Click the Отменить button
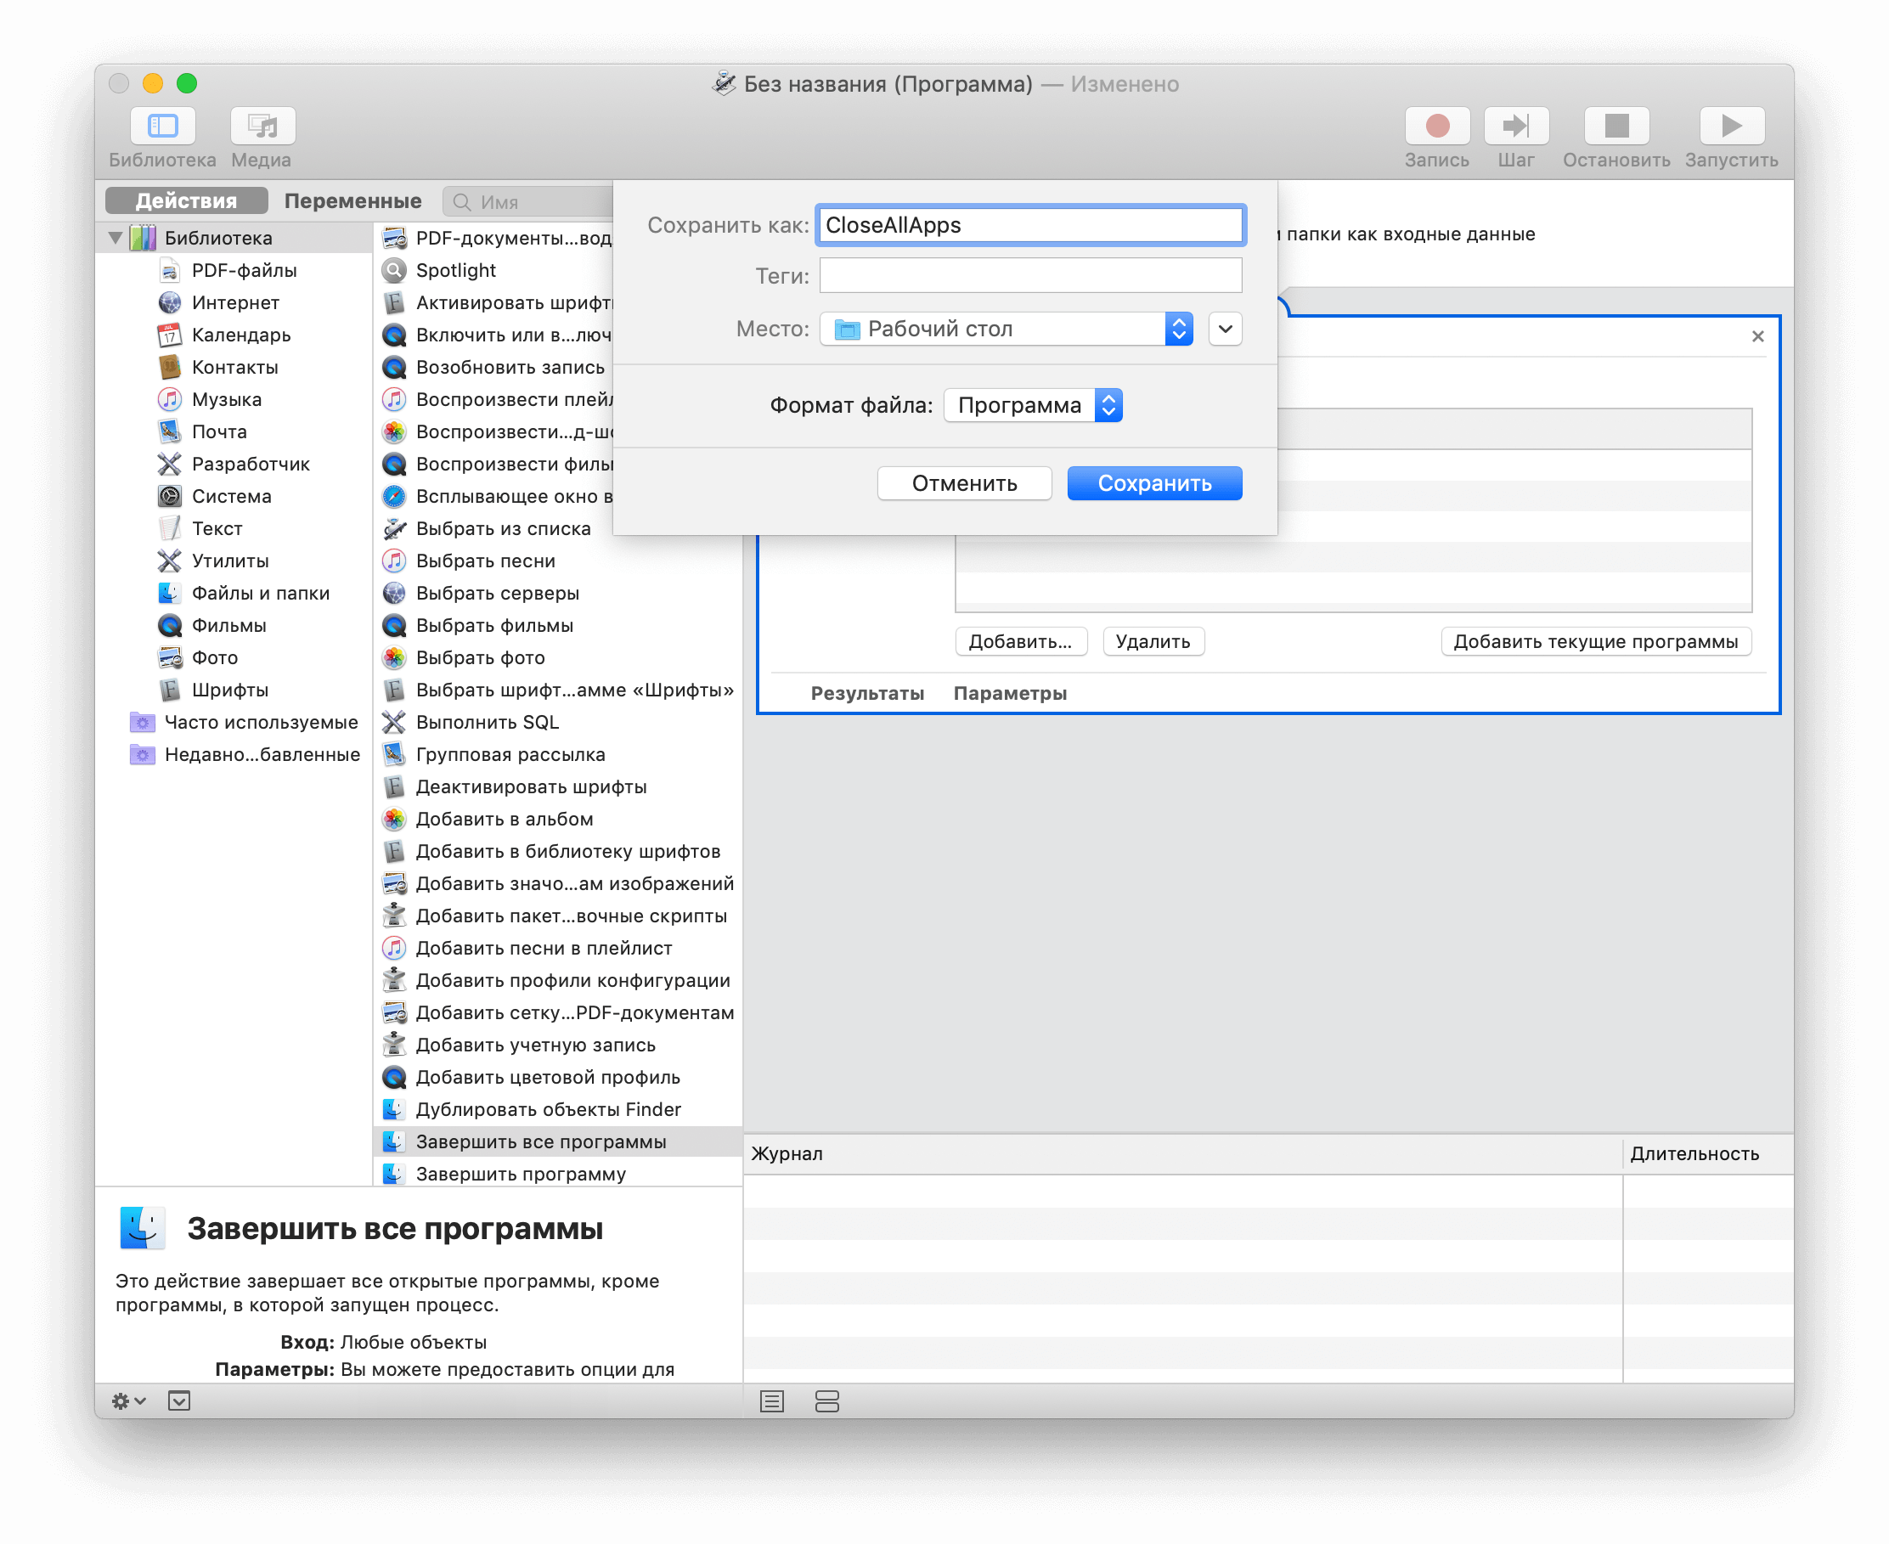This screenshot has height=1544, width=1889. 964,483
